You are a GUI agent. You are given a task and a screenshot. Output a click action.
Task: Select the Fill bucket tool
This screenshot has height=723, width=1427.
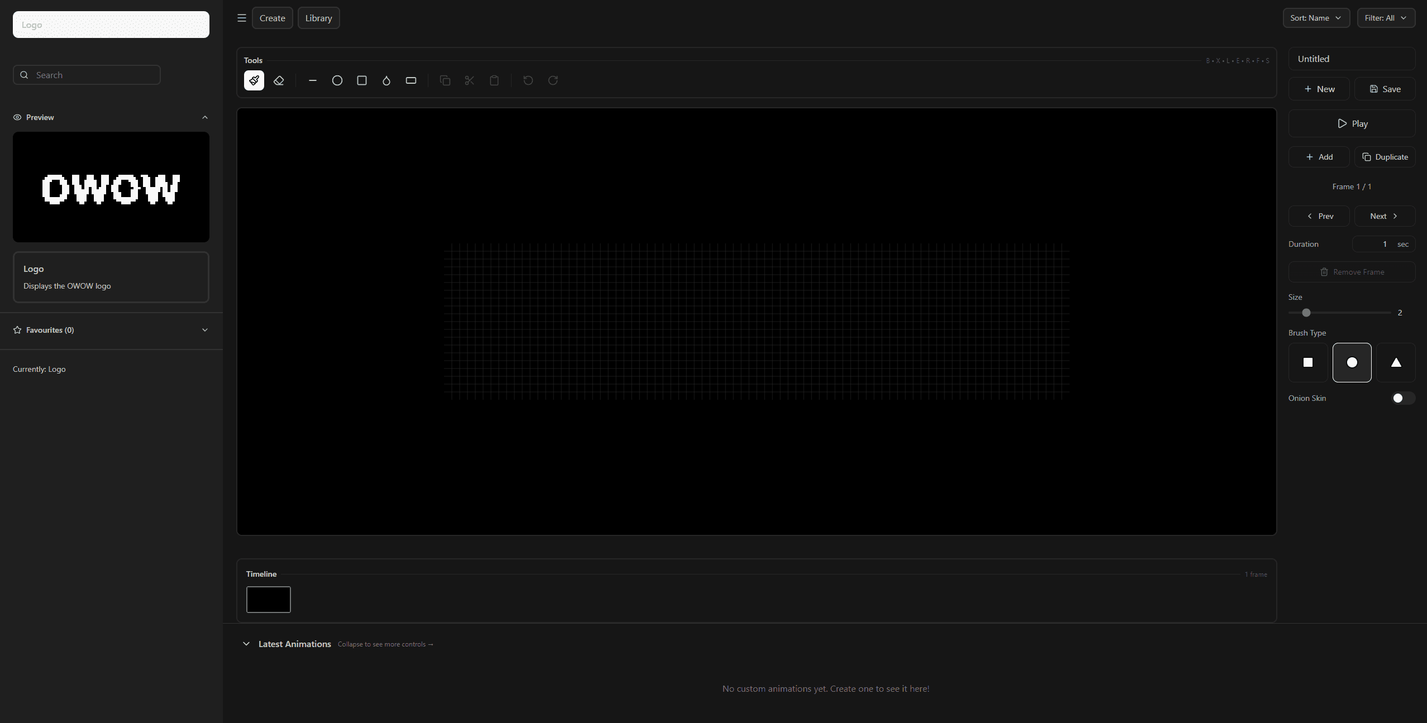pyautogui.click(x=386, y=80)
